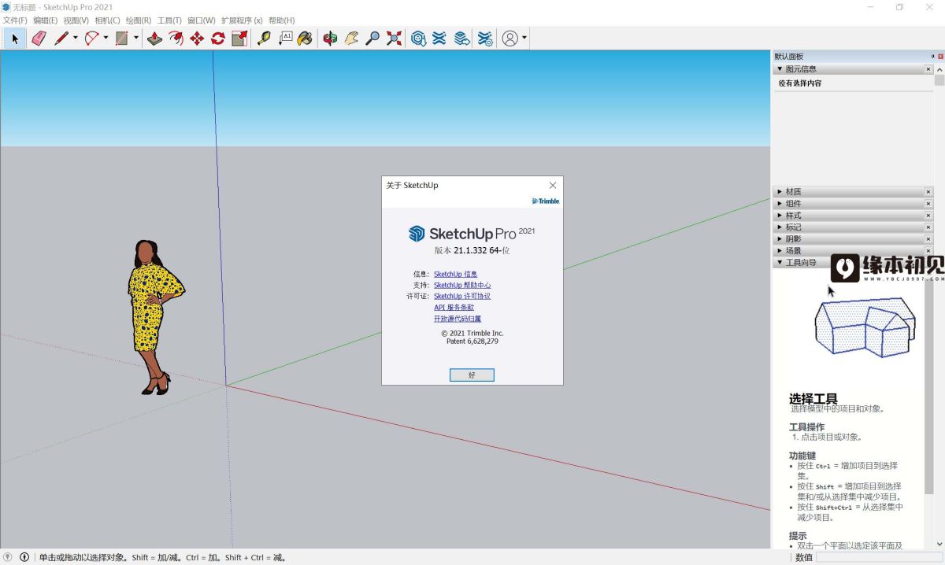Screen dimensions: 945x565
Task: Select the Tape Measure tool
Action: point(264,38)
